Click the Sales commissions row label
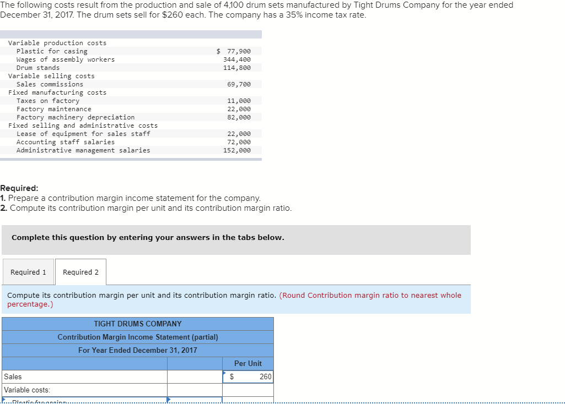This screenshot has width=565, height=404. [x=50, y=84]
